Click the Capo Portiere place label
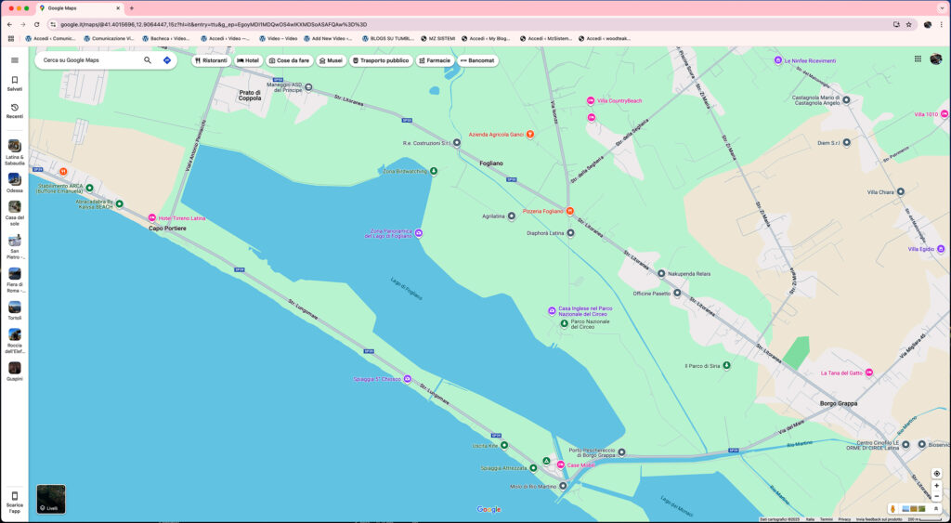The width and height of the screenshot is (951, 523). 167,229
